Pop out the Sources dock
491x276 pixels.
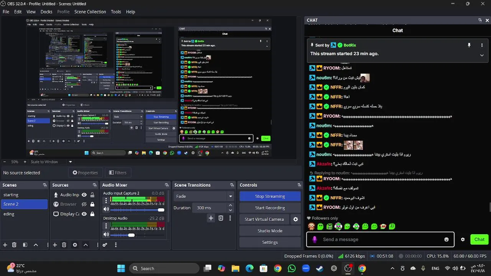click(95, 185)
